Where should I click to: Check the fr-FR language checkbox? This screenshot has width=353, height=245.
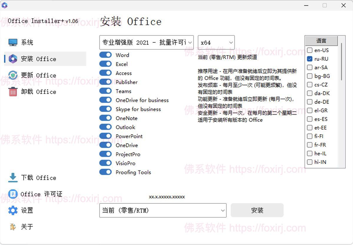click(x=309, y=145)
